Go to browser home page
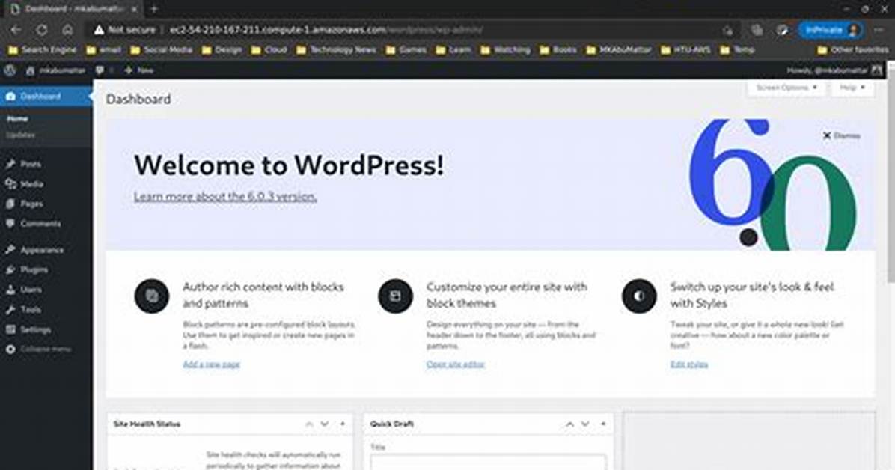The height and width of the screenshot is (470, 895). (x=67, y=30)
